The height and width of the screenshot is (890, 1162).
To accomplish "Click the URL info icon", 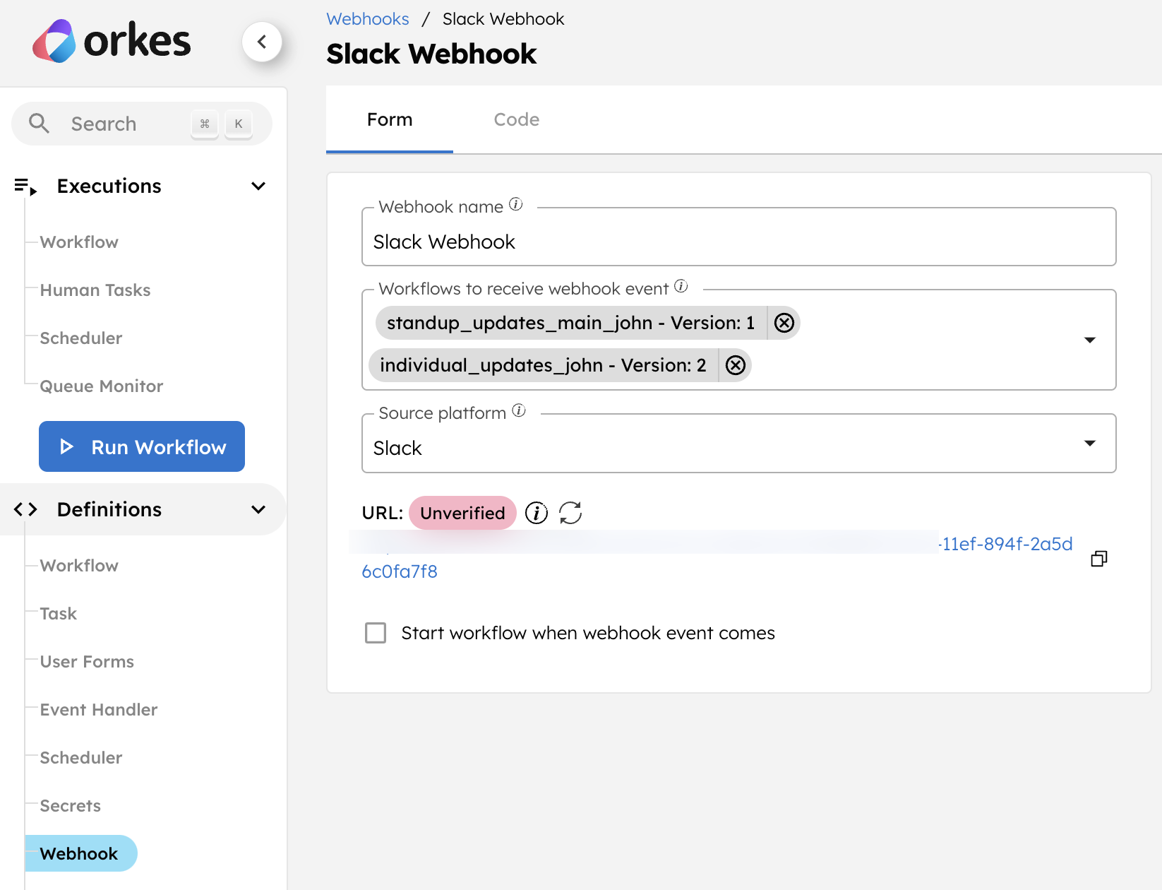I will tap(537, 513).
